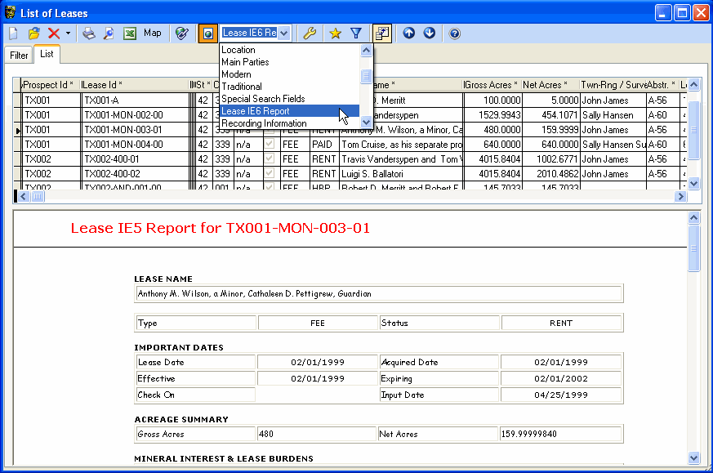Toggle the checkbox on the TX002-400-01 row
The image size is (713, 473).
(x=270, y=158)
